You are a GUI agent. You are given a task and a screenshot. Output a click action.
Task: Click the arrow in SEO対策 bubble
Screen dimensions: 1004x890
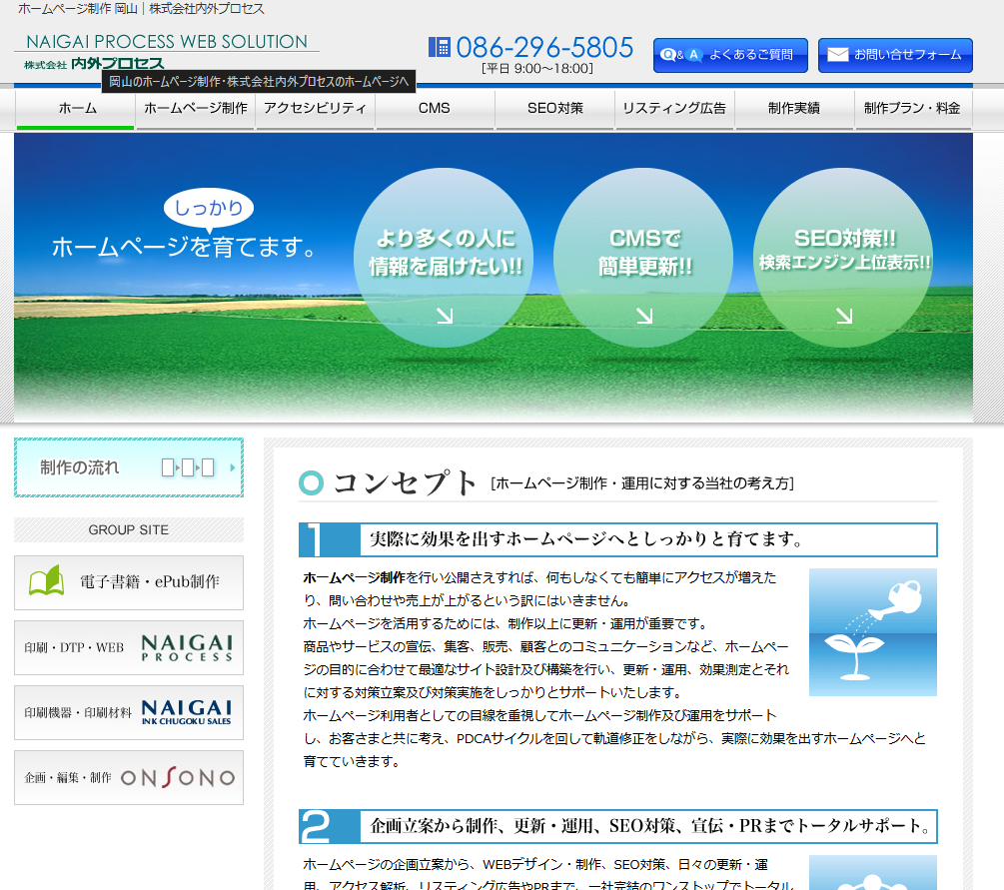click(844, 316)
